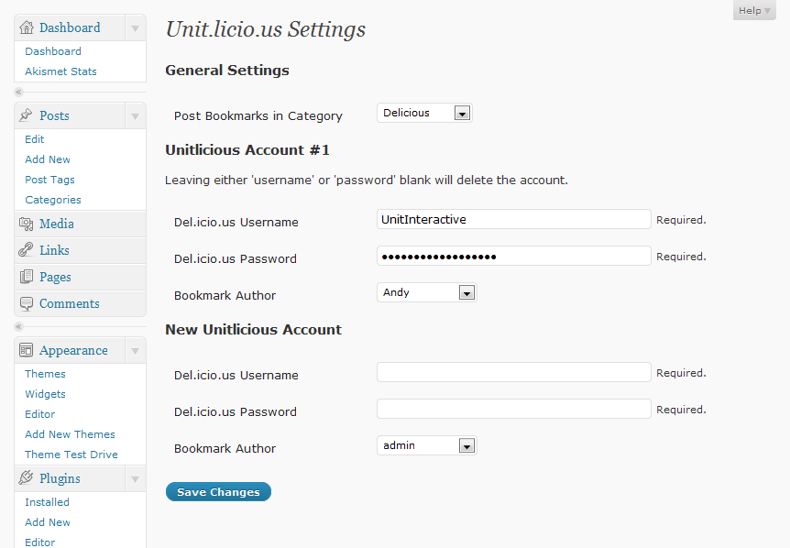Click the Pages document icon
This screenshot has height=548, width=790.
pos(27,277)
